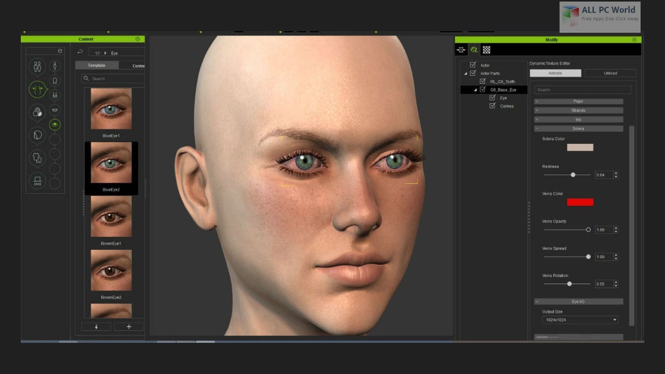665x374 pixels.
Task: Open the accessories tool at the sidebar bottom
Action: 37,180
